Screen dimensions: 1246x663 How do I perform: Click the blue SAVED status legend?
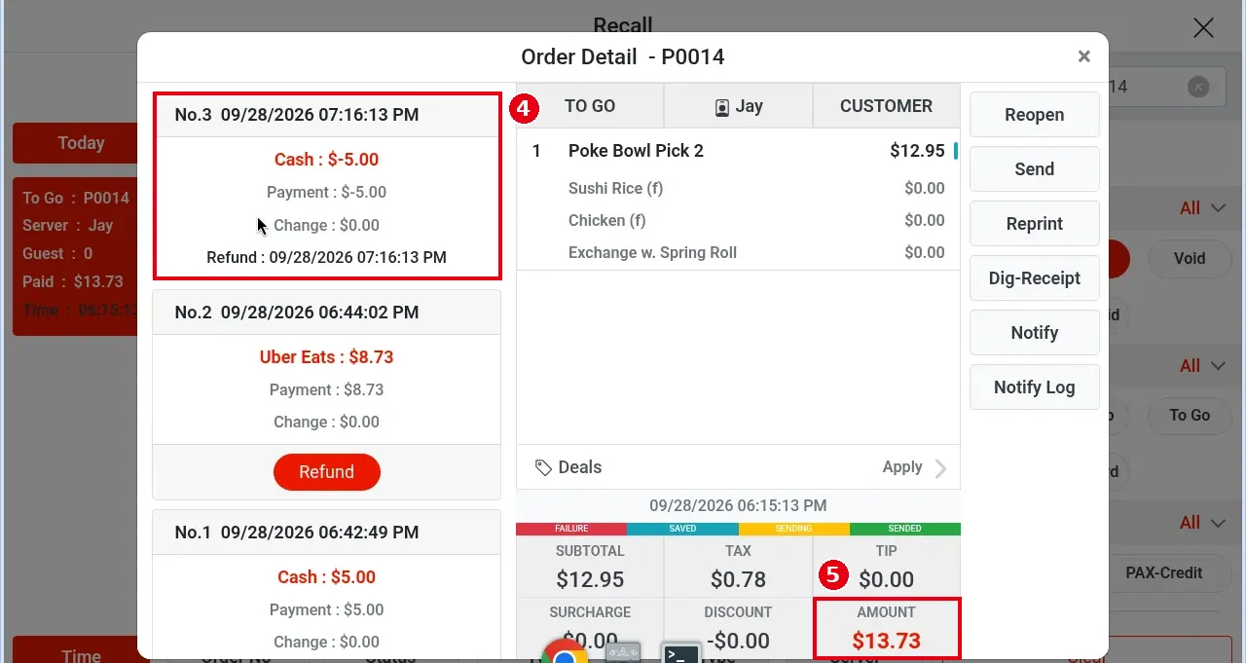(682, 530)
